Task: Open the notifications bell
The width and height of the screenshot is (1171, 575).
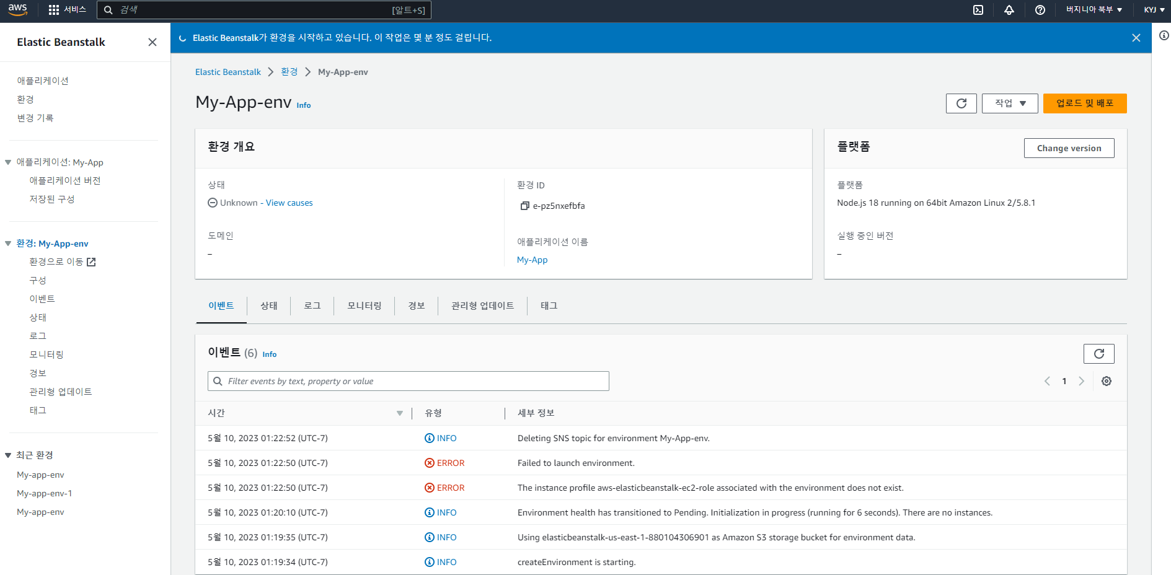Action: (x=1009, y=10)
